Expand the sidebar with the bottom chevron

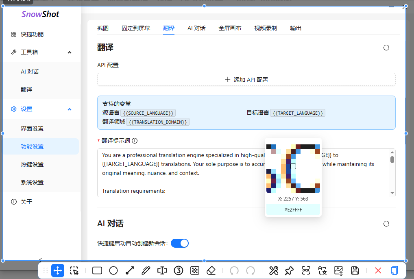(39, 259)
